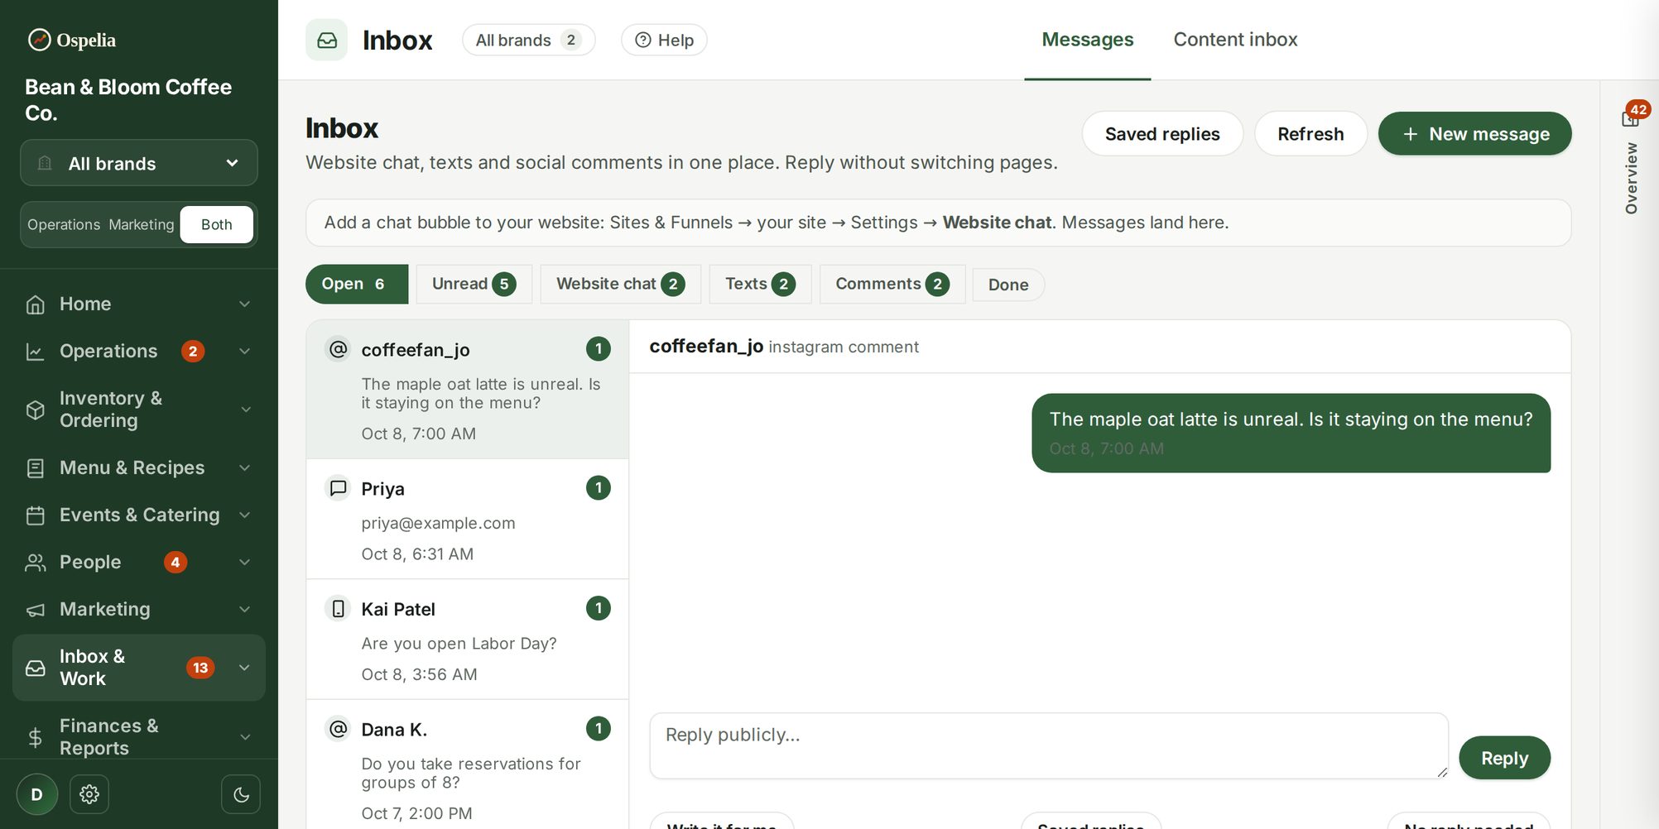
Task: Click into the Reply publicly text field
Action: coord(1049,745)
